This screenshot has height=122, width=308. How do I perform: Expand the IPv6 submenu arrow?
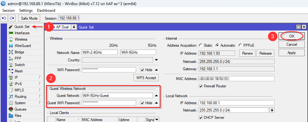pyautogui.click(x=40, y=84)
